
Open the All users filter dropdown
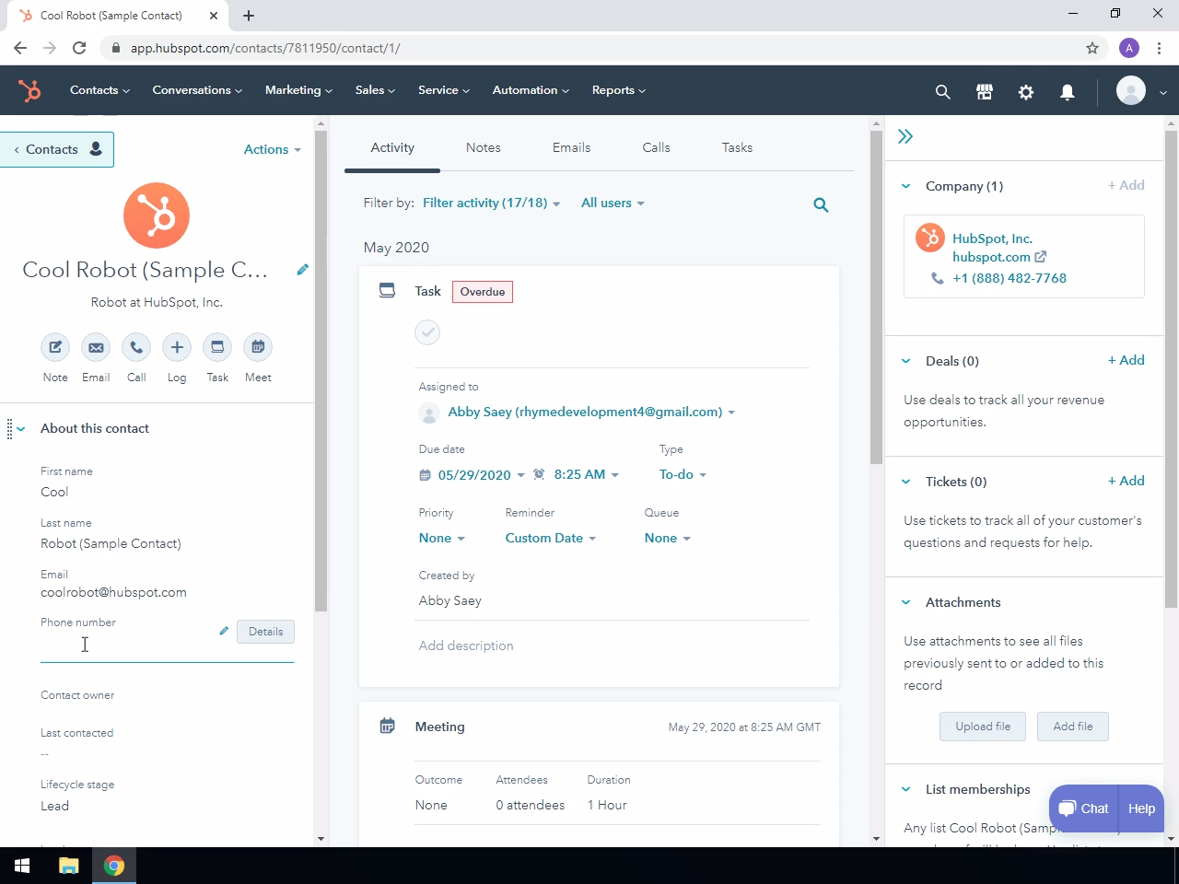613,203
